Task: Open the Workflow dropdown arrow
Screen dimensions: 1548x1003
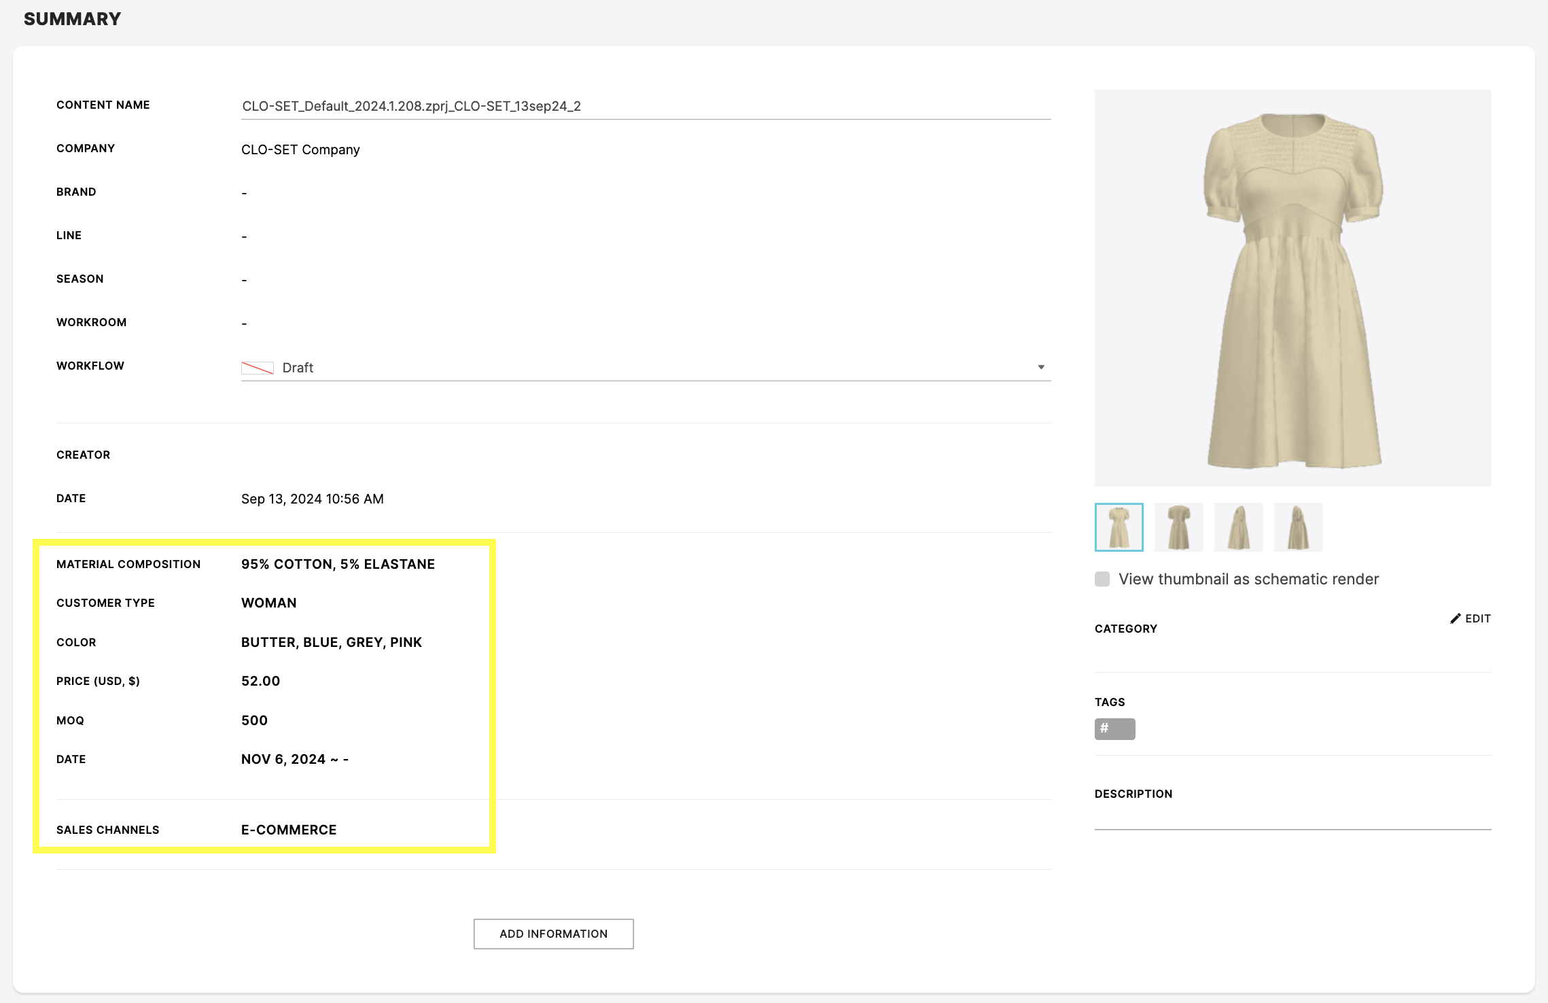Action: pos(1041,367)
